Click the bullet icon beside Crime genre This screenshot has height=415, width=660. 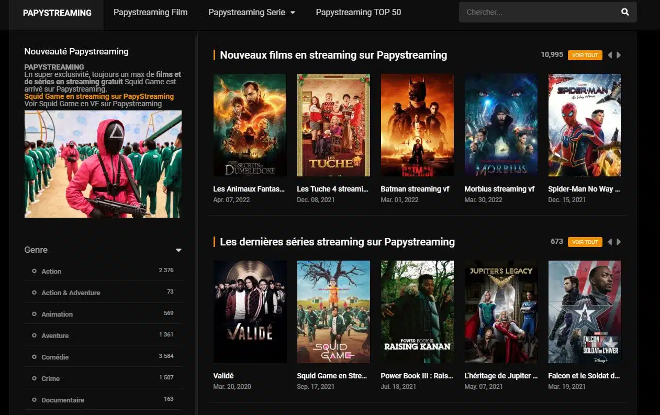(x=34, y=378)
